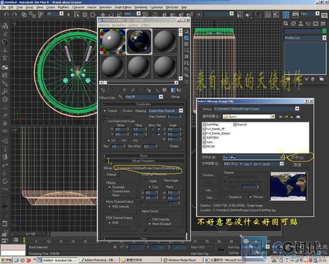Click the Auto Key button
Viewport: 329px width, 264px height.
click(x=234, y=247)
